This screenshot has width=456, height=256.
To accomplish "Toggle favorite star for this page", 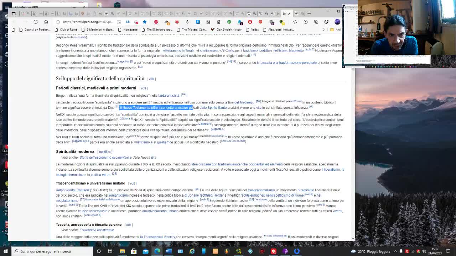I will [x=145, y=22].
